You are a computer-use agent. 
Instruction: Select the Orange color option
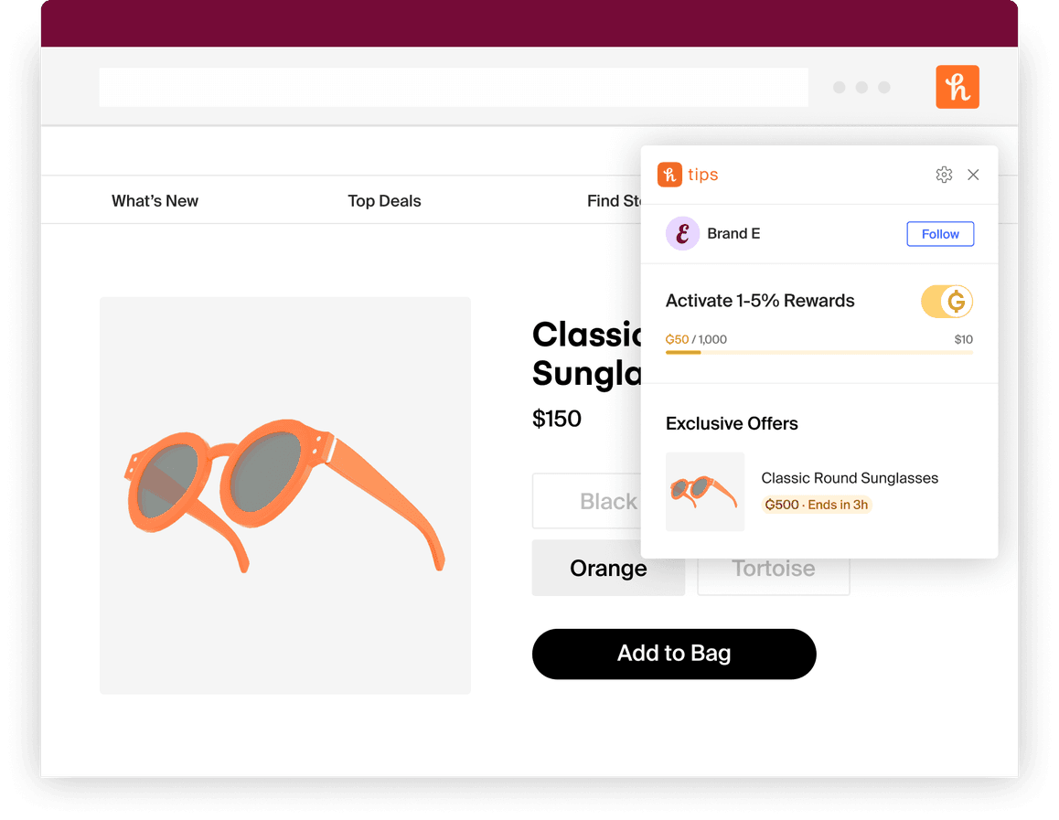(608, 569)
